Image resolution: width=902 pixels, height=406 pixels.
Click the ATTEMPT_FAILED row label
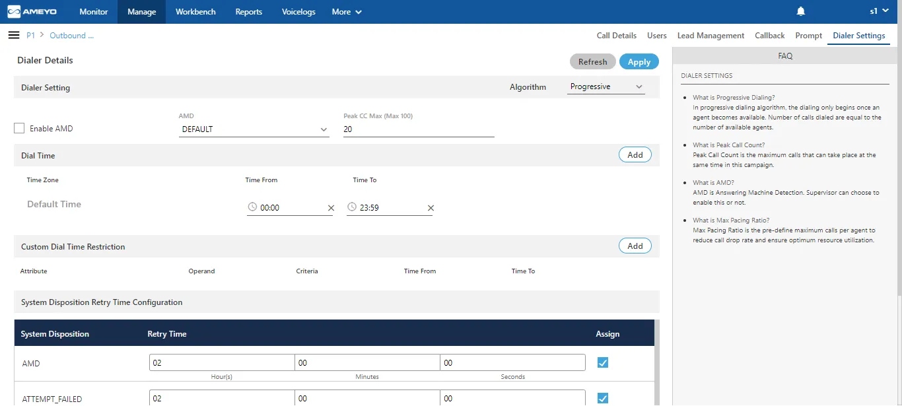(52, 399)
